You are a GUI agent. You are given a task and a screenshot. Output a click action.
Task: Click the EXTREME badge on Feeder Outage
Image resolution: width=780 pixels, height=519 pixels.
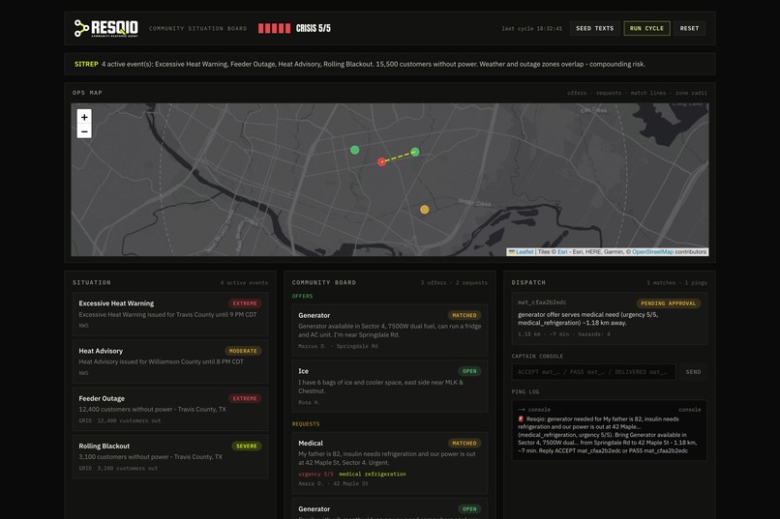pyautogui.click(x=245, y=398)
